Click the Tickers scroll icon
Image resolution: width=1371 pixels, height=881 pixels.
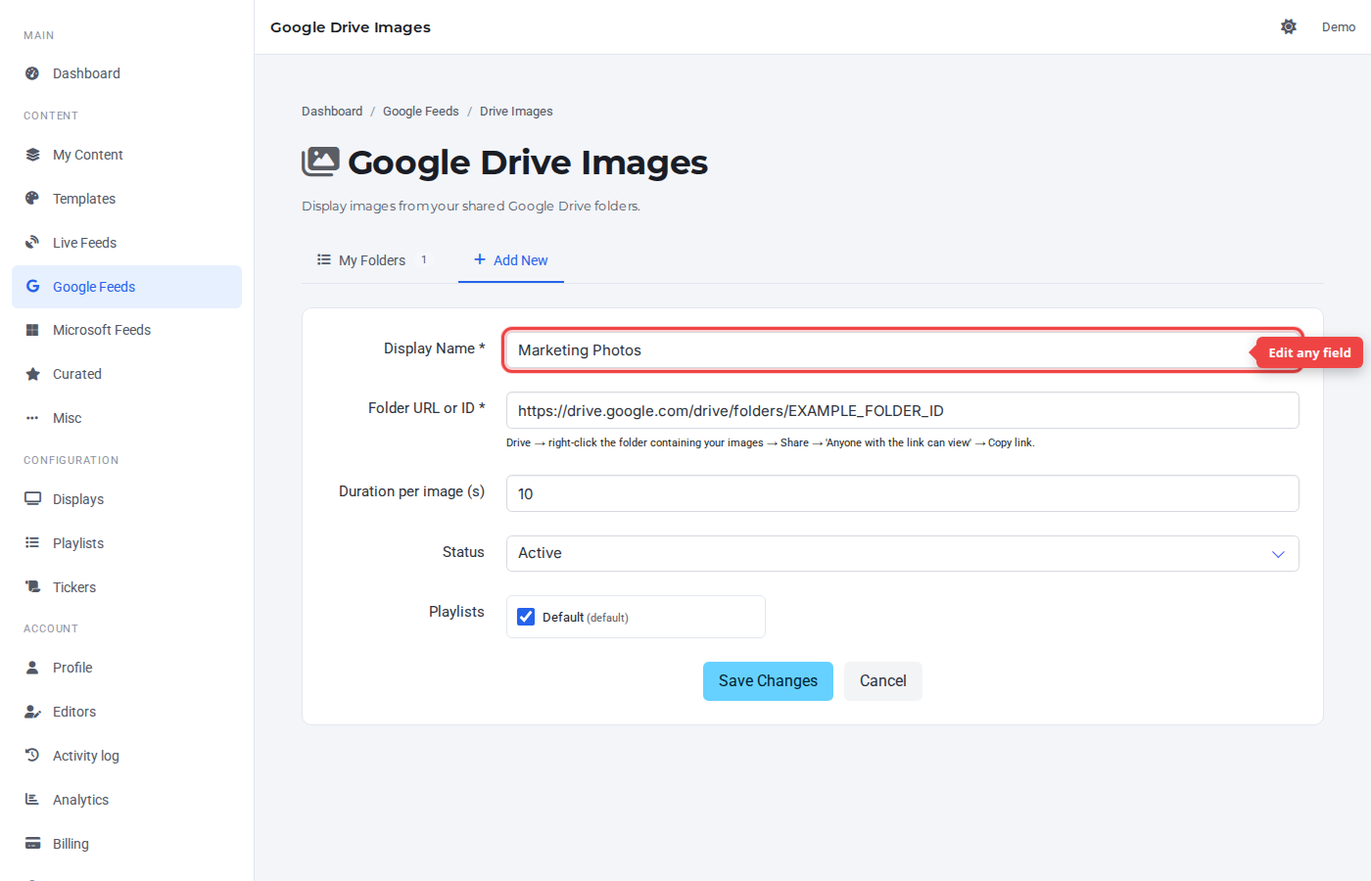[x=32, y=587]
